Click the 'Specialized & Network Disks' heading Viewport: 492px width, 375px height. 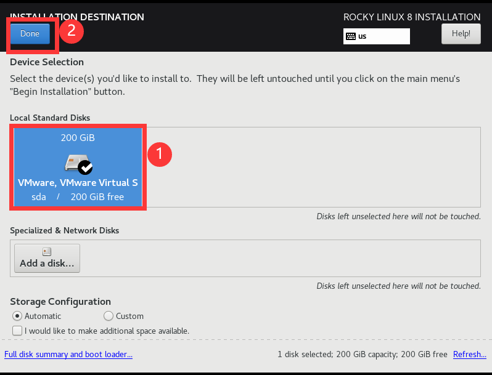[x=65, y=230]
